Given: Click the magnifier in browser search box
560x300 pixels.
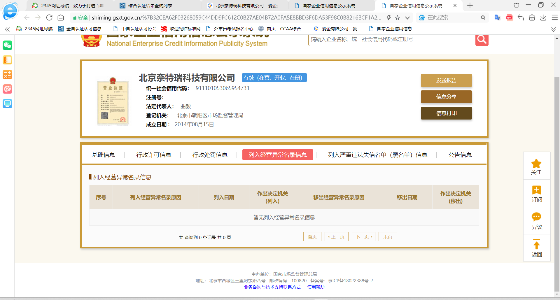Looking at the screenshot, I should click(x=483, y=18).
